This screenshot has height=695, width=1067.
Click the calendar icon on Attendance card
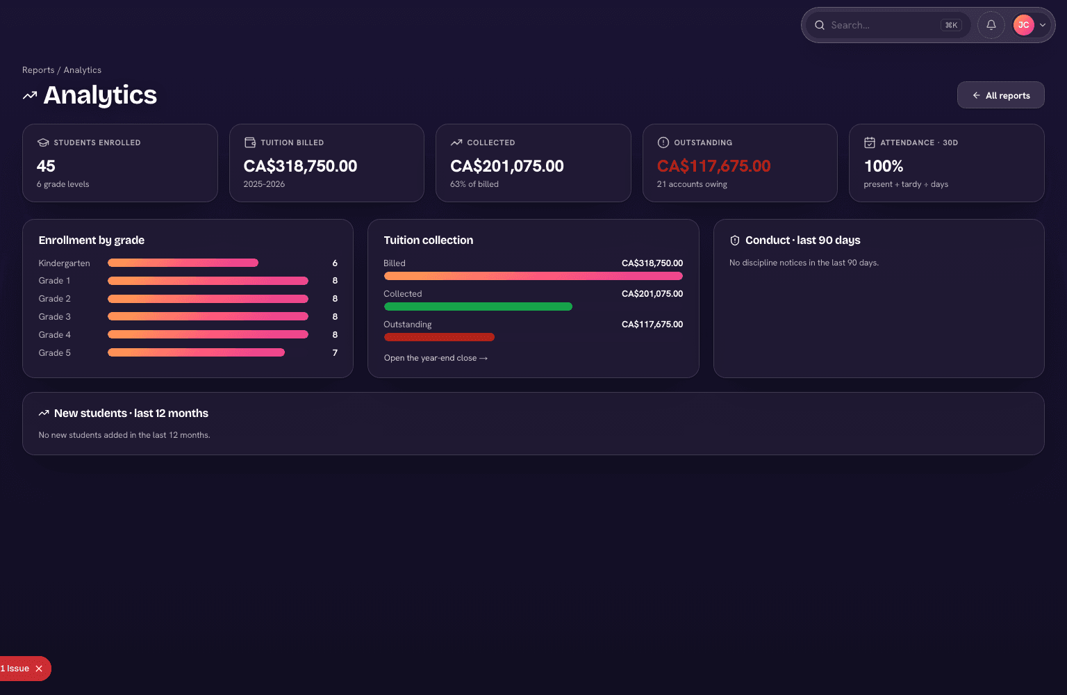[x=870, y=142]
